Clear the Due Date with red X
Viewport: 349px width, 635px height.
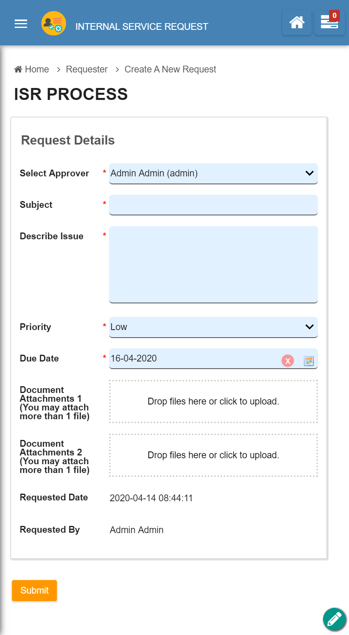pyautogui.click(x=287, y=361)
